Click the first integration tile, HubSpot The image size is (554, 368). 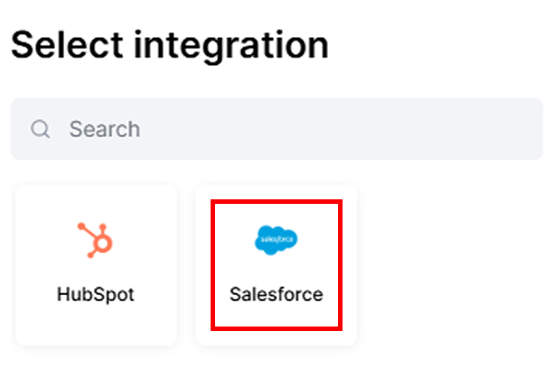click(96, 265)
